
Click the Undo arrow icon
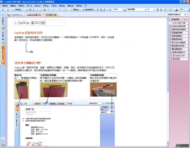49,10
